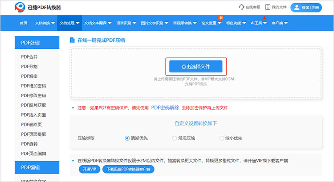Open PDF增加密码 in the sidebar
Screen dimensions: 334x182
(x=33, y=86)
